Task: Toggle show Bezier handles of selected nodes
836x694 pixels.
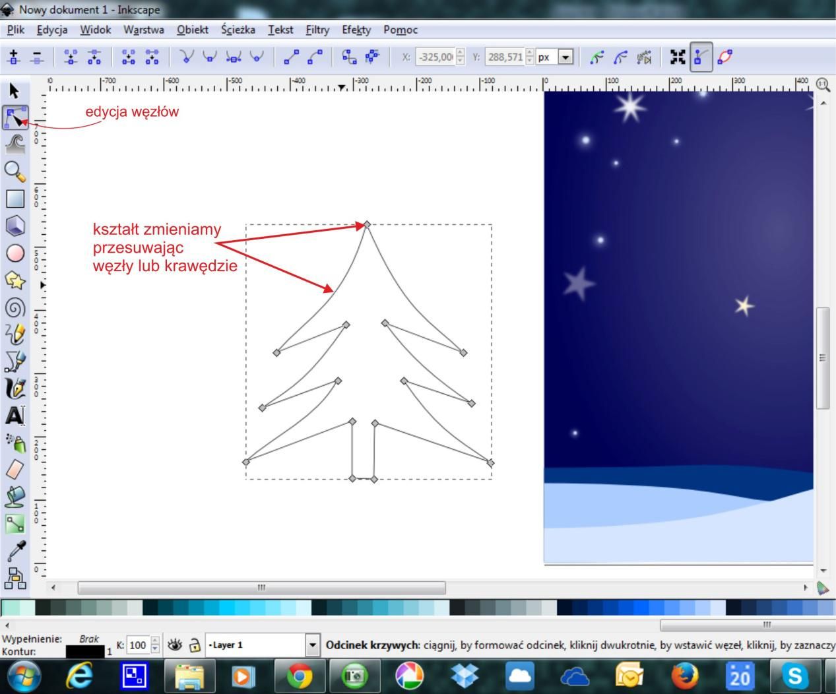Action: tap(701, 57)
